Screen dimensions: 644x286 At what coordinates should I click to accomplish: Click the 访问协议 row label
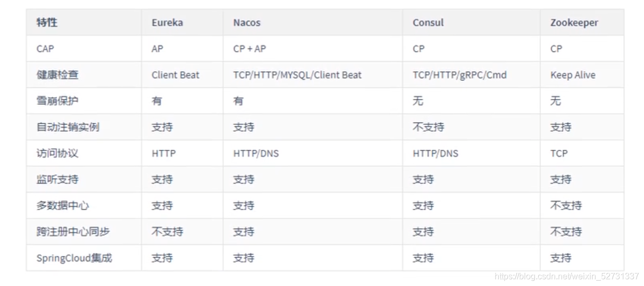click(x=57, y=153)
